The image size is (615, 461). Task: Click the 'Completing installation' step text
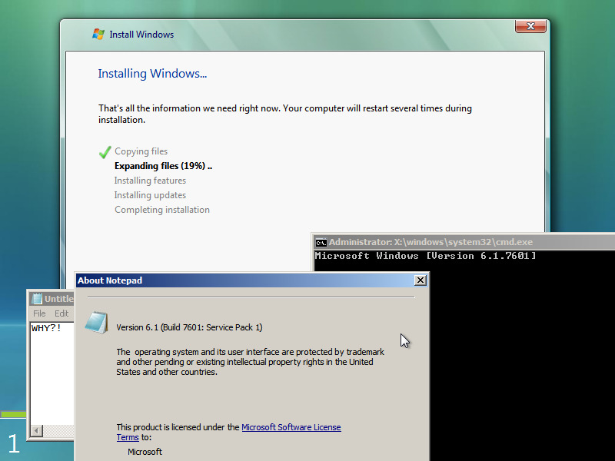click(x=162, y=210)
